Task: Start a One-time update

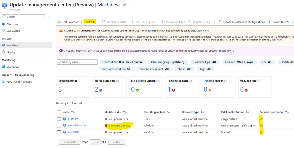Action: click(144, 22)
